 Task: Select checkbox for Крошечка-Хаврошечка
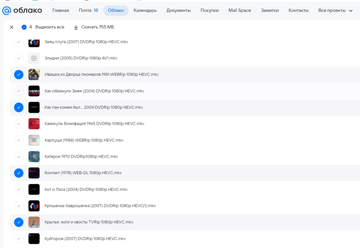[19, 206]
